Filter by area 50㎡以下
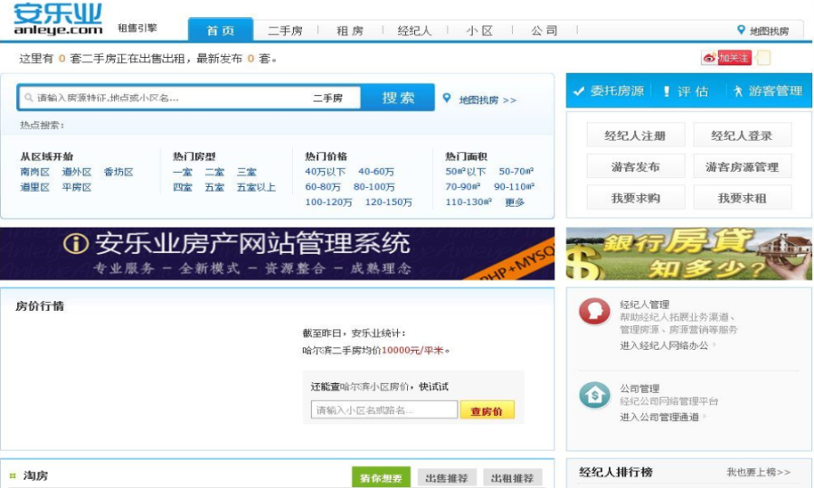This screenshot has width=814, height=488. click(466, 172)
